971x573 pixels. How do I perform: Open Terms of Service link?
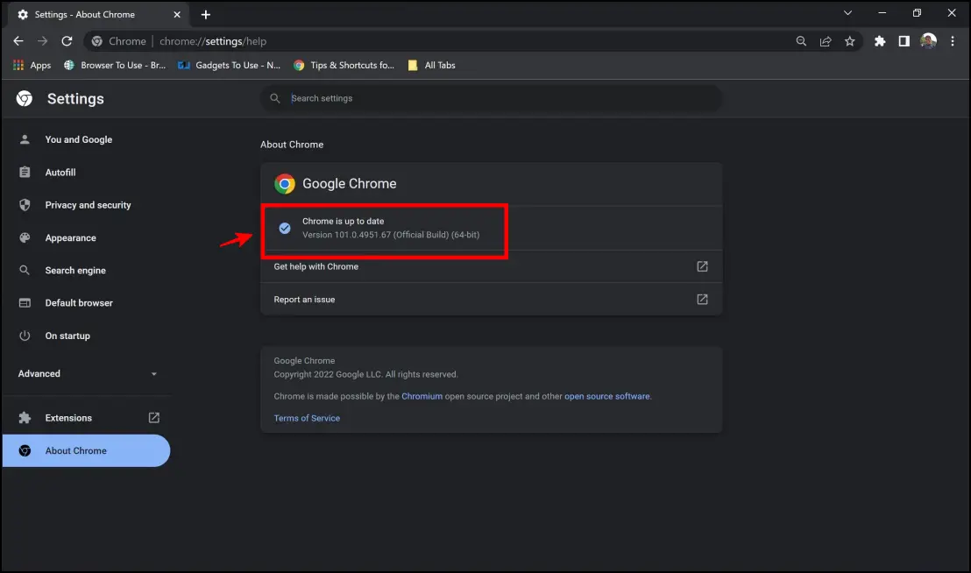click(x=307, y=418)
